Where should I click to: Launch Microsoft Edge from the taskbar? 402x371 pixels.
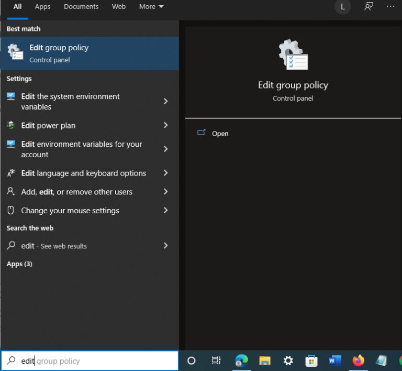pos(241,361)
